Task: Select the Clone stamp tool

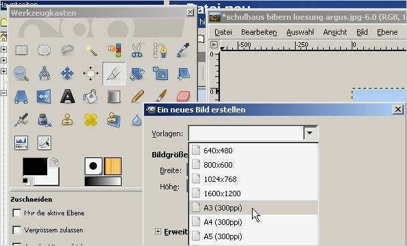Action: (67, 120)
